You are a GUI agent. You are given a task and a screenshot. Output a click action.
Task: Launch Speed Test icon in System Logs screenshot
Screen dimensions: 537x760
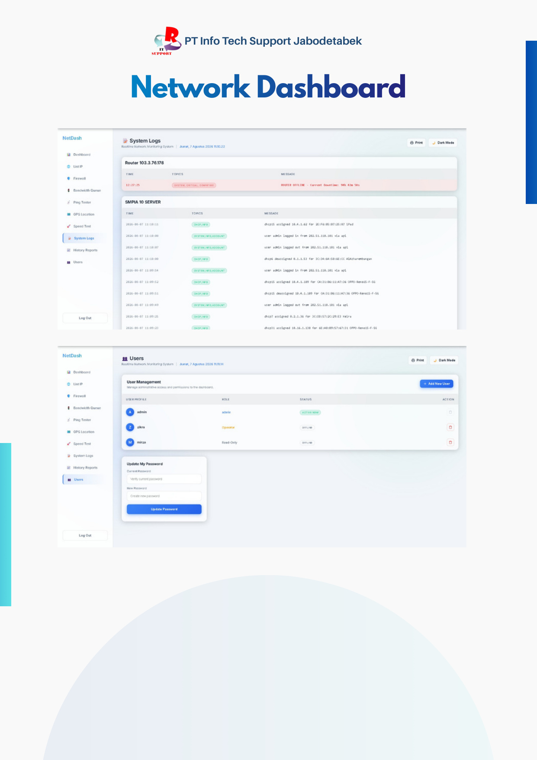(69, 226)
